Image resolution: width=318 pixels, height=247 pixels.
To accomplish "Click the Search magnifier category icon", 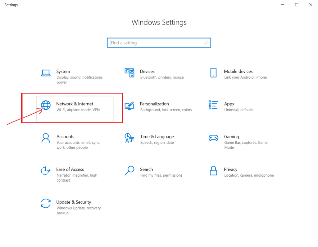I will 129,171.
